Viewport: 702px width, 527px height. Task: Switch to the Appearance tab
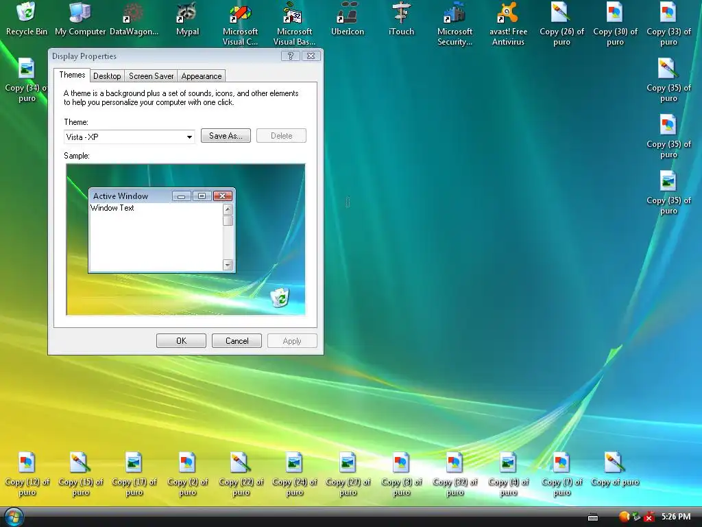tap(201, 76)
